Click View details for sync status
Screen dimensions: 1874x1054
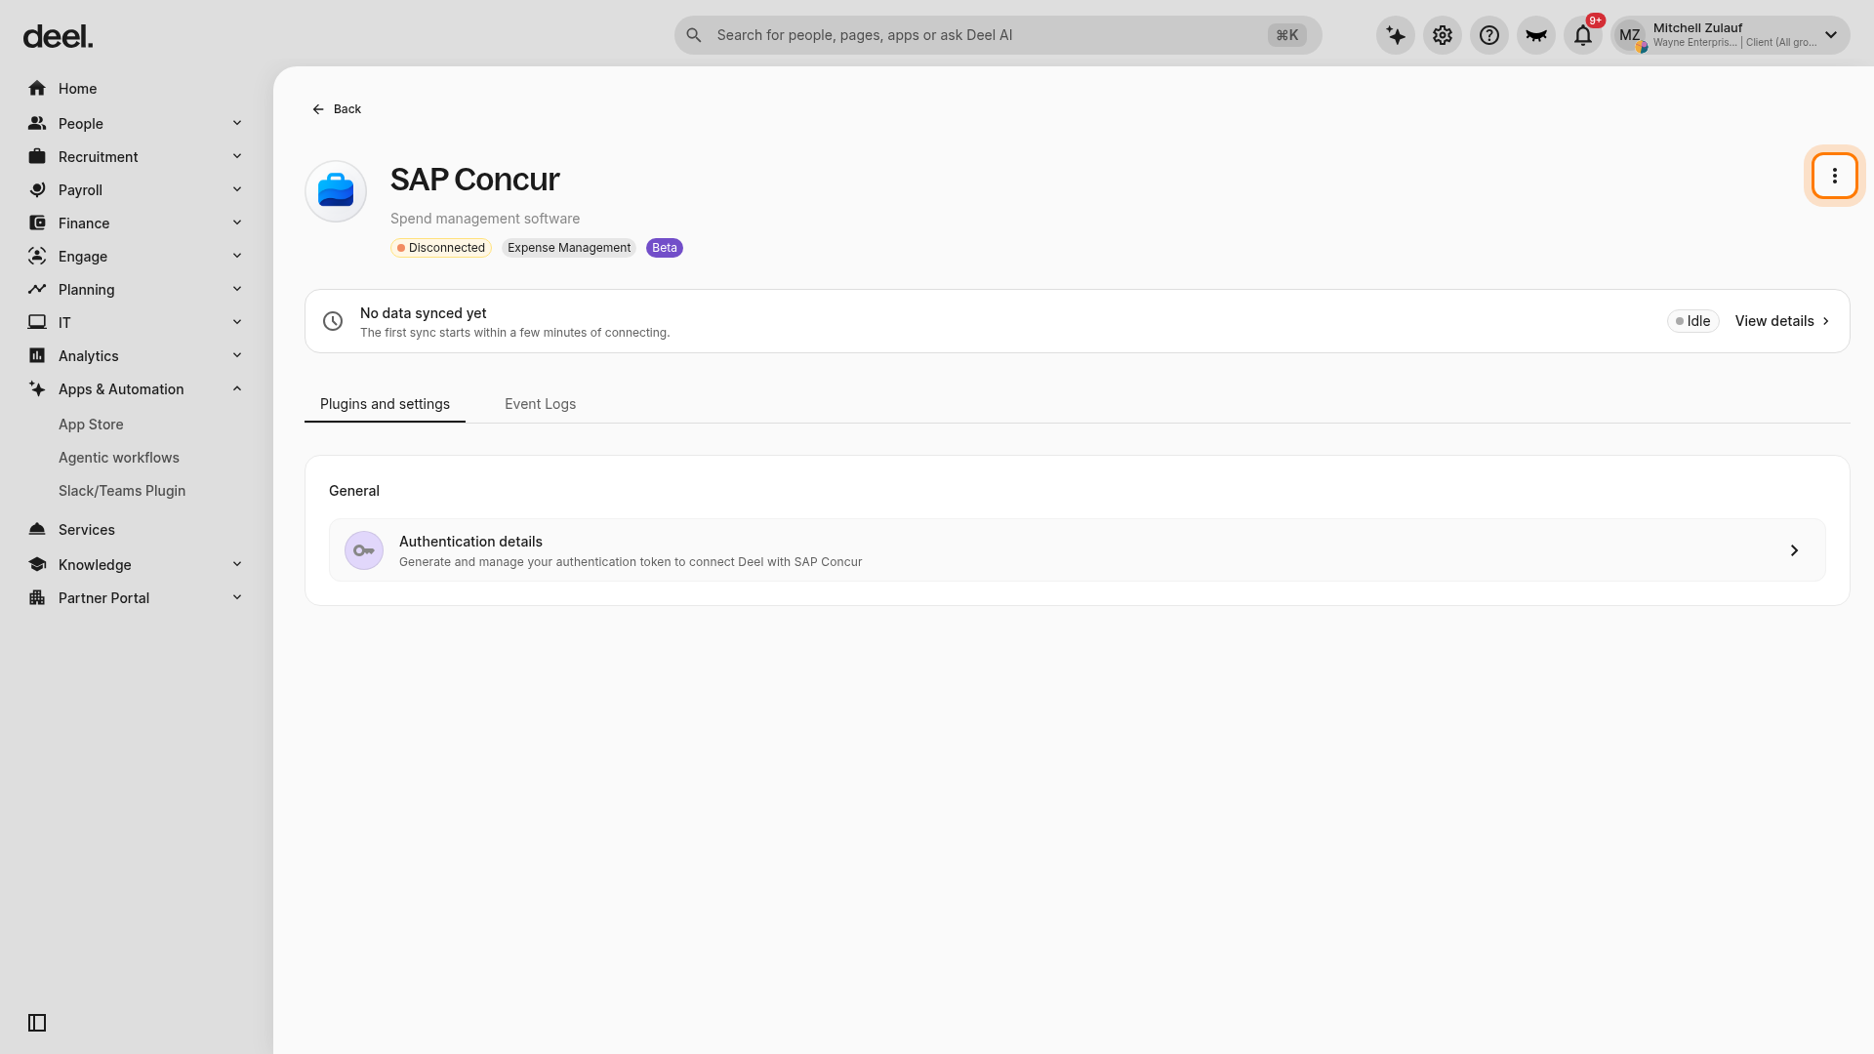click(x=1782, y=321)
